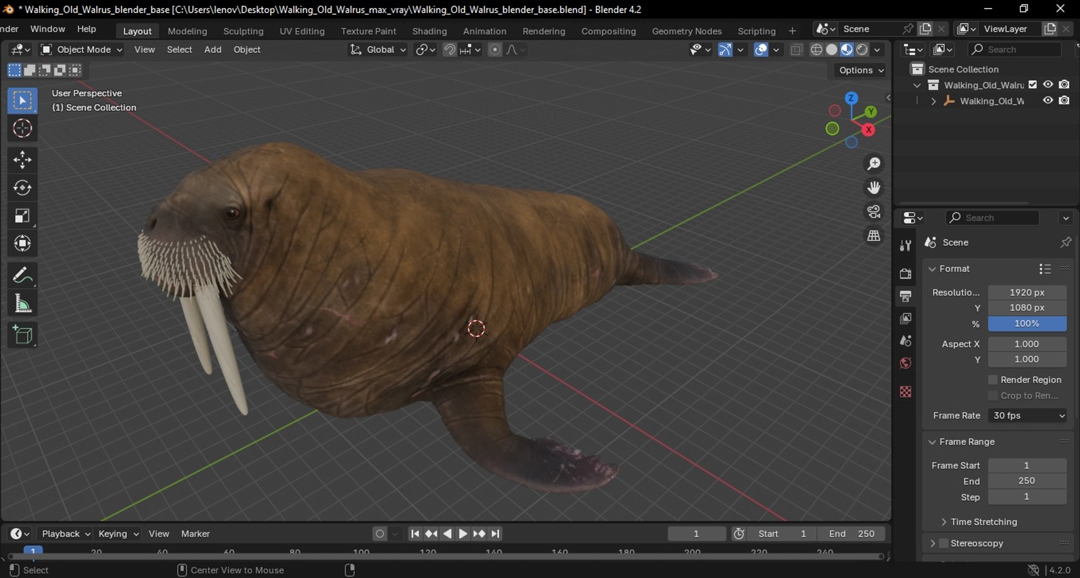
Task: Select the Add Cube tool
Action: pos(22,335)
